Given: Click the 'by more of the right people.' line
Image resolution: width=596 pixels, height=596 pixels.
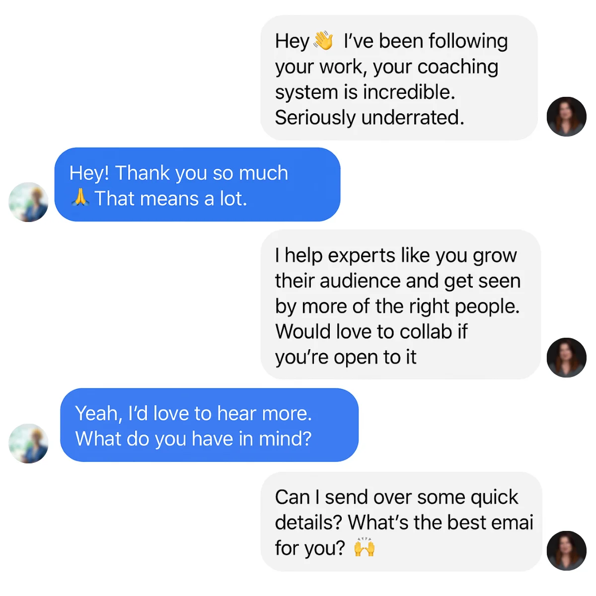Looking at the screenshot, I should pyautogui.click(x=397, y=306).
